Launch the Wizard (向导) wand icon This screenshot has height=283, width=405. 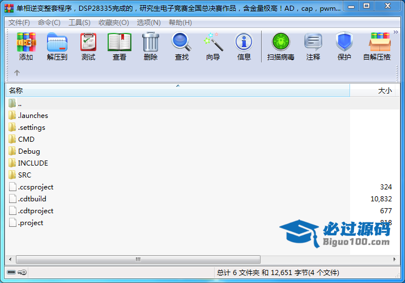(213, 47)
